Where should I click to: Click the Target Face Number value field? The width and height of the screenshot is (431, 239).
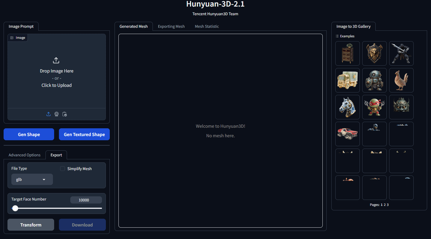coord(86,200)
